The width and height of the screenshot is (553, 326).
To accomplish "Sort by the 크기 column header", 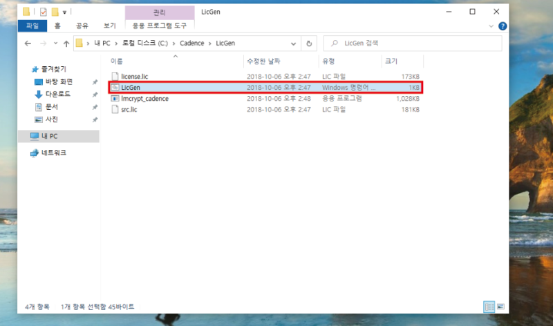I will [391, 61].
